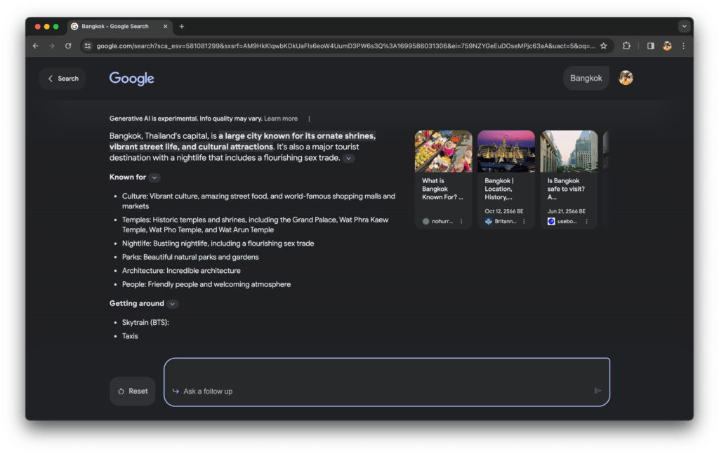This screenshot has width=719, height=454.
Task: Focus the Ask a follow up field
Action: coord(387,382)
